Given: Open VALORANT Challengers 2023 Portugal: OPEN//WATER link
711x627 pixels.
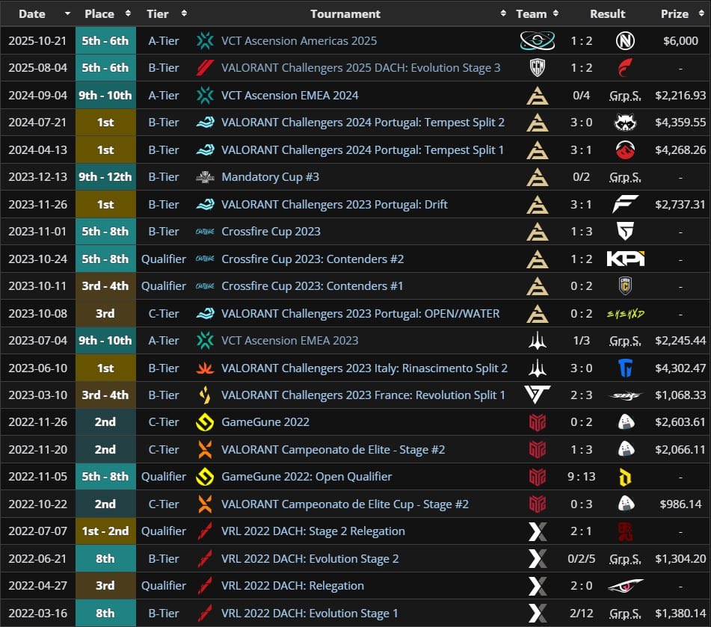Looking at the screenshot, I should (360, 313).
